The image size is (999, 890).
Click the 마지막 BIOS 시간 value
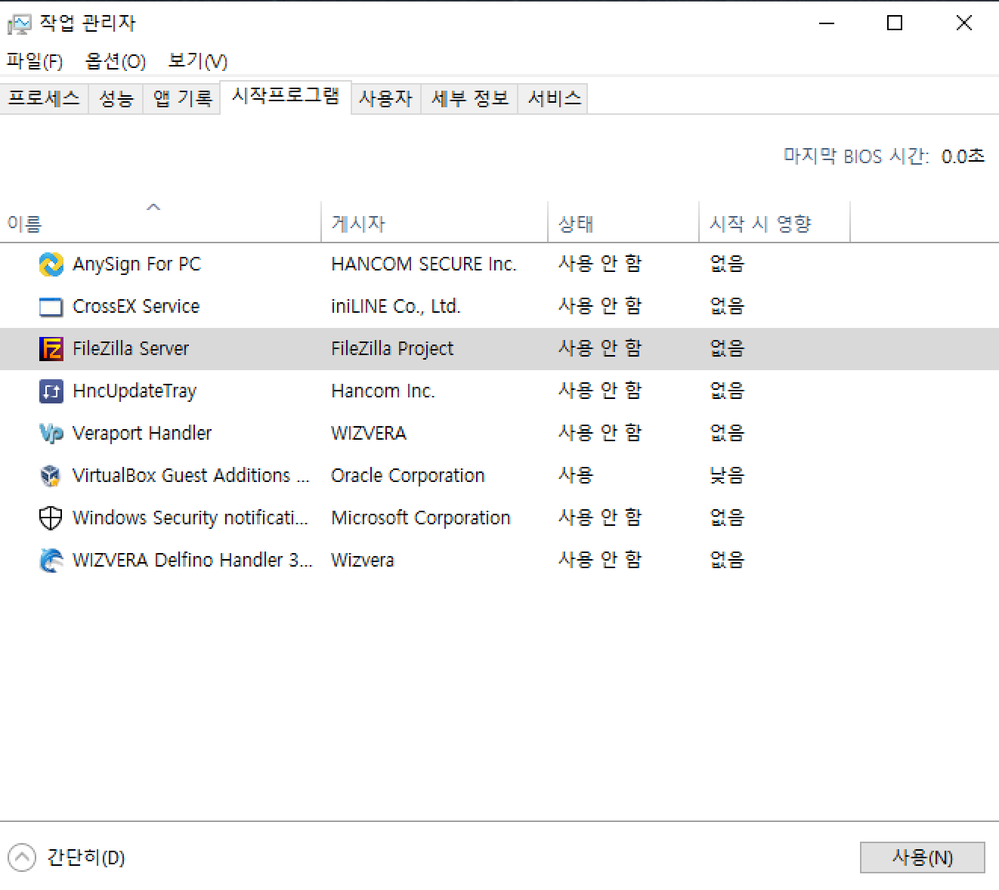963,156
